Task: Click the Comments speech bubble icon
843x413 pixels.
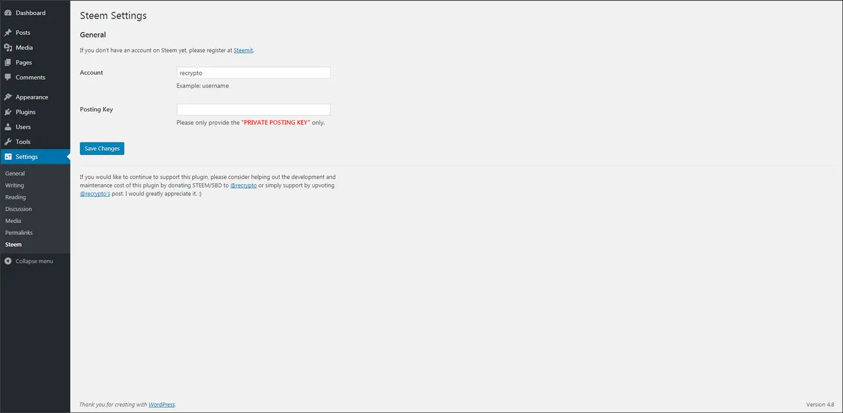Action: [8, 78]
